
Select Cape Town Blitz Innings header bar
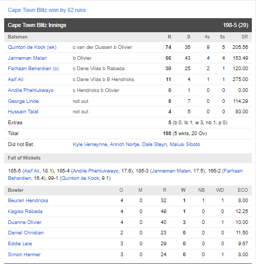128,25
